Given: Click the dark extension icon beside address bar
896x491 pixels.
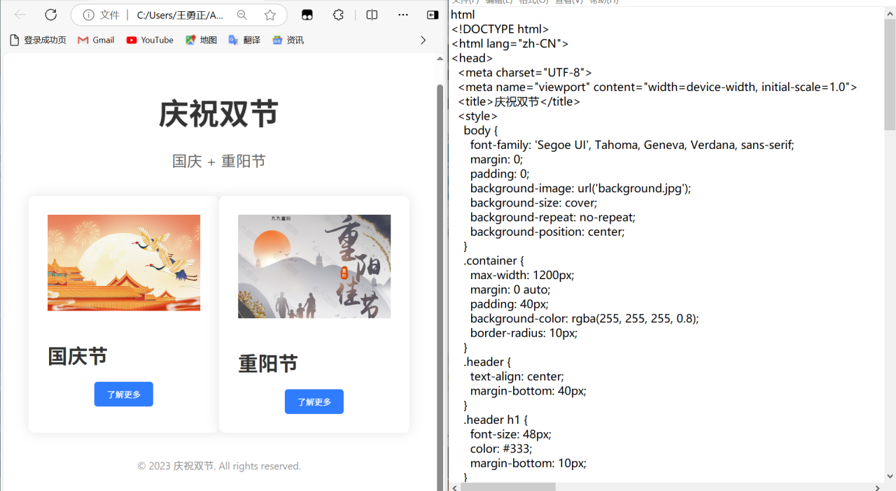Looking at the screenshot, I should tap(307, 15).
